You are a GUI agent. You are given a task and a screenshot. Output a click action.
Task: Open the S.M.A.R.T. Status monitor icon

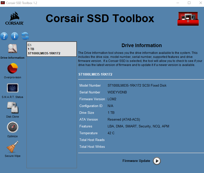(x=12, y=88)
